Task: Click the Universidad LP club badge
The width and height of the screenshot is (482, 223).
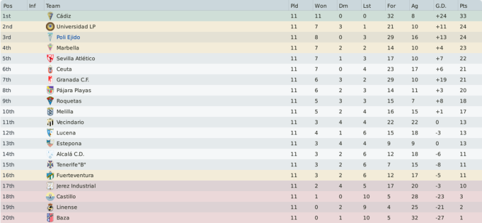Action: (50, 27)
